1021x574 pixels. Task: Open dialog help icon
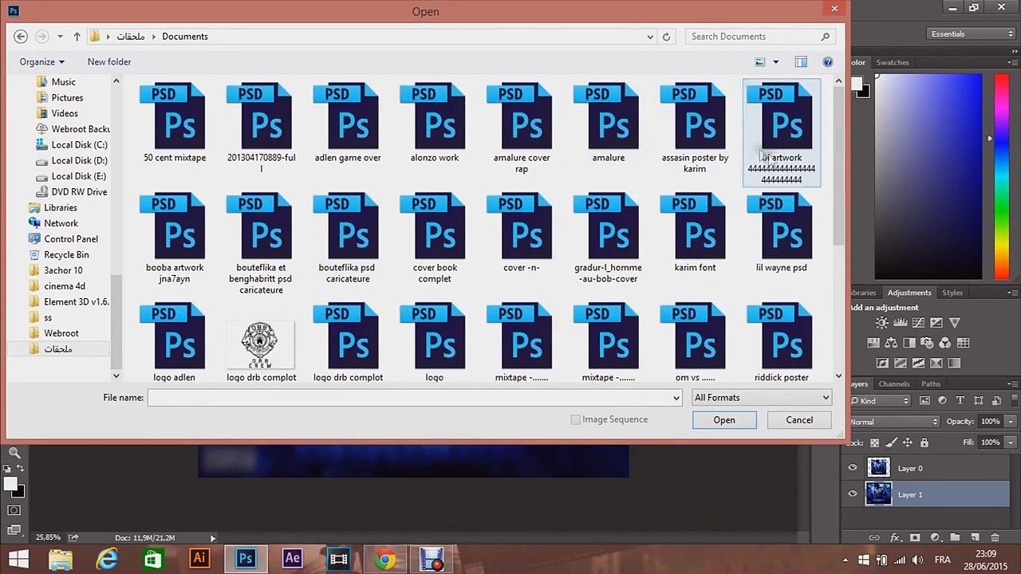coord(828,62)
